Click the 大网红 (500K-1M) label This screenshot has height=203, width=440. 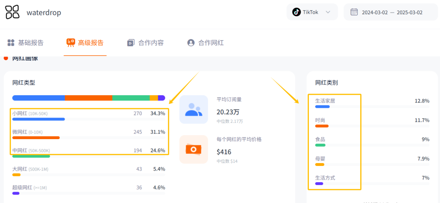(30, 169)
